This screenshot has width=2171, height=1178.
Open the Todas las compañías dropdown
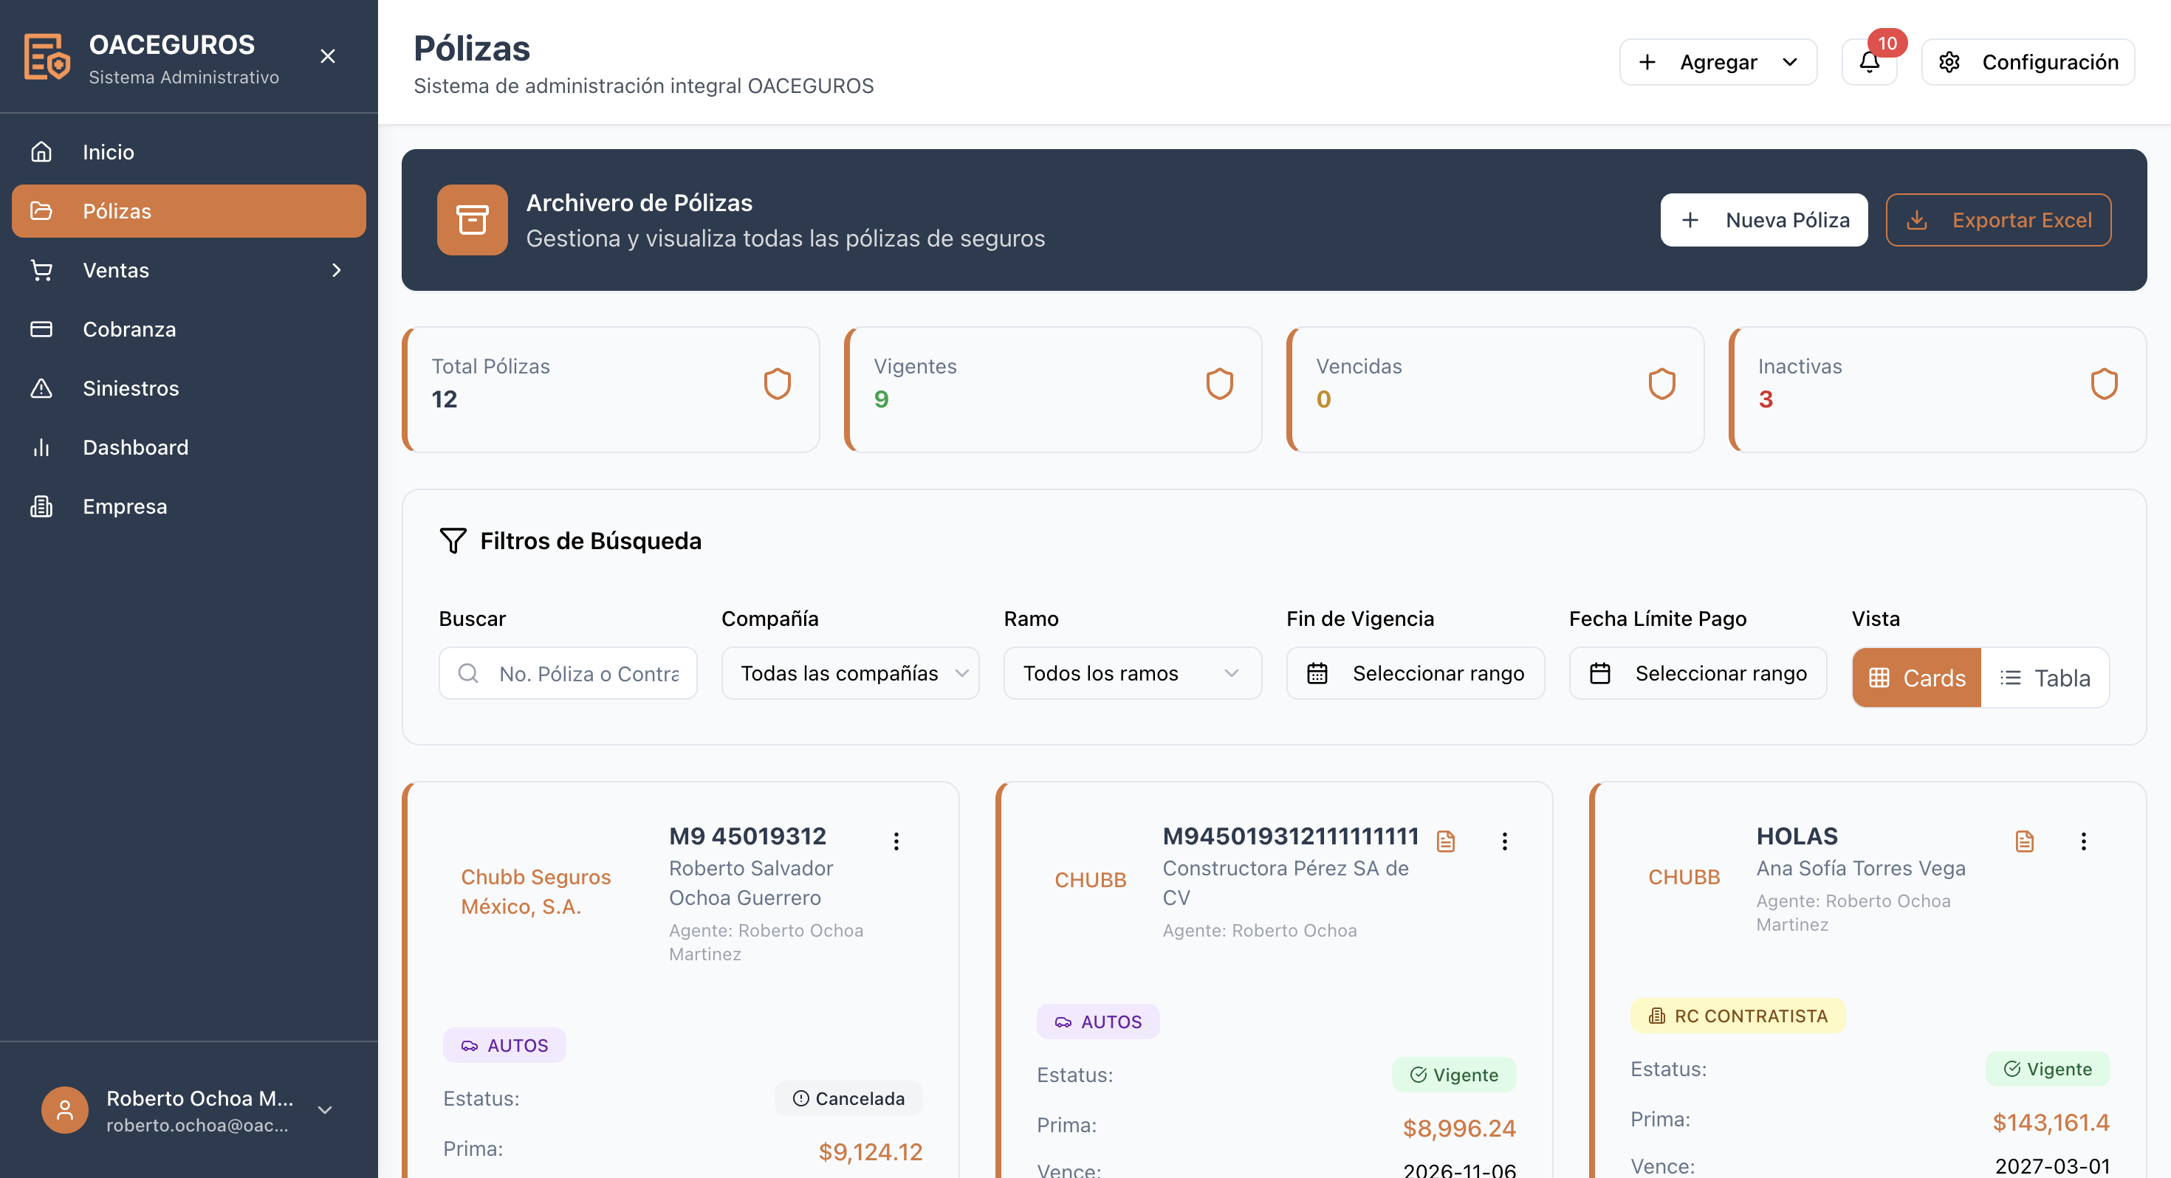[x=849, y=673]
